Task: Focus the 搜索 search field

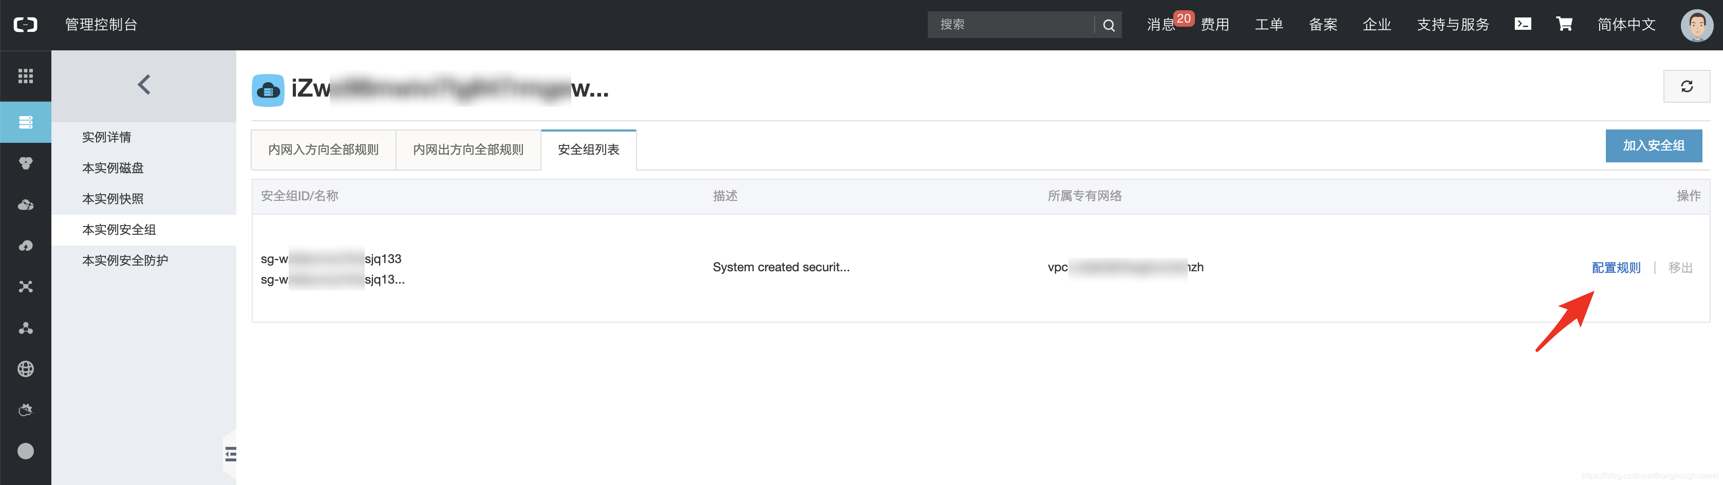Action: click(1012, 25)
